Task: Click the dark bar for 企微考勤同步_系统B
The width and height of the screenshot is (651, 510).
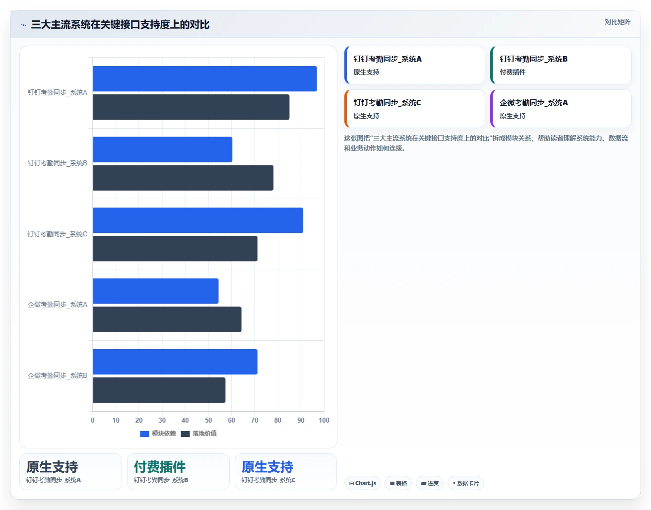Action: pos(159,390)
